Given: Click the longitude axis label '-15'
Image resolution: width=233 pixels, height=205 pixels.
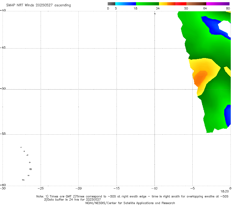Looking at the screenshot, I should tap(116, 188).
